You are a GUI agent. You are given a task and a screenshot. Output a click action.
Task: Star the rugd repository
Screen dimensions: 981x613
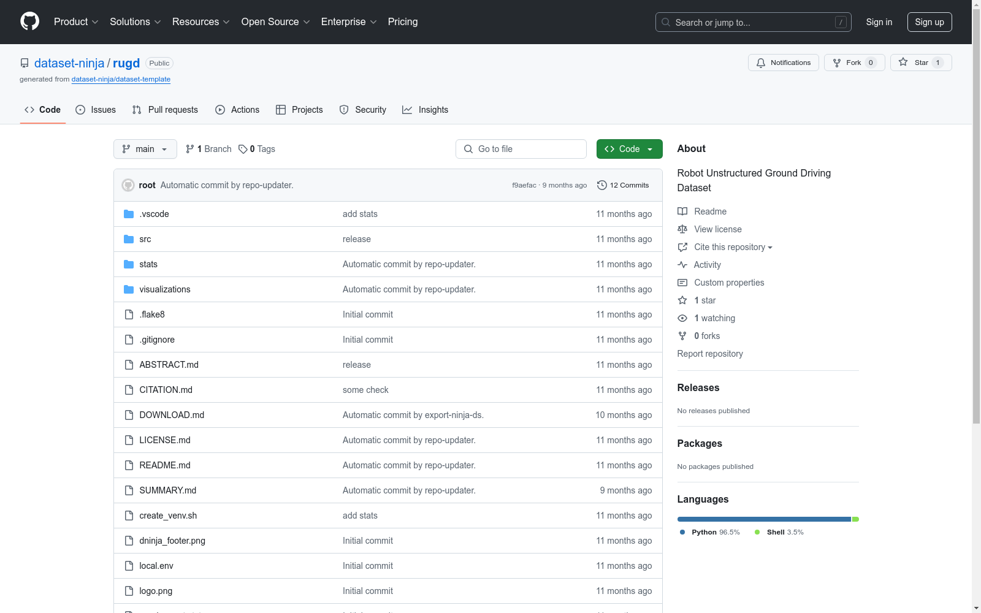pos(921,63)
